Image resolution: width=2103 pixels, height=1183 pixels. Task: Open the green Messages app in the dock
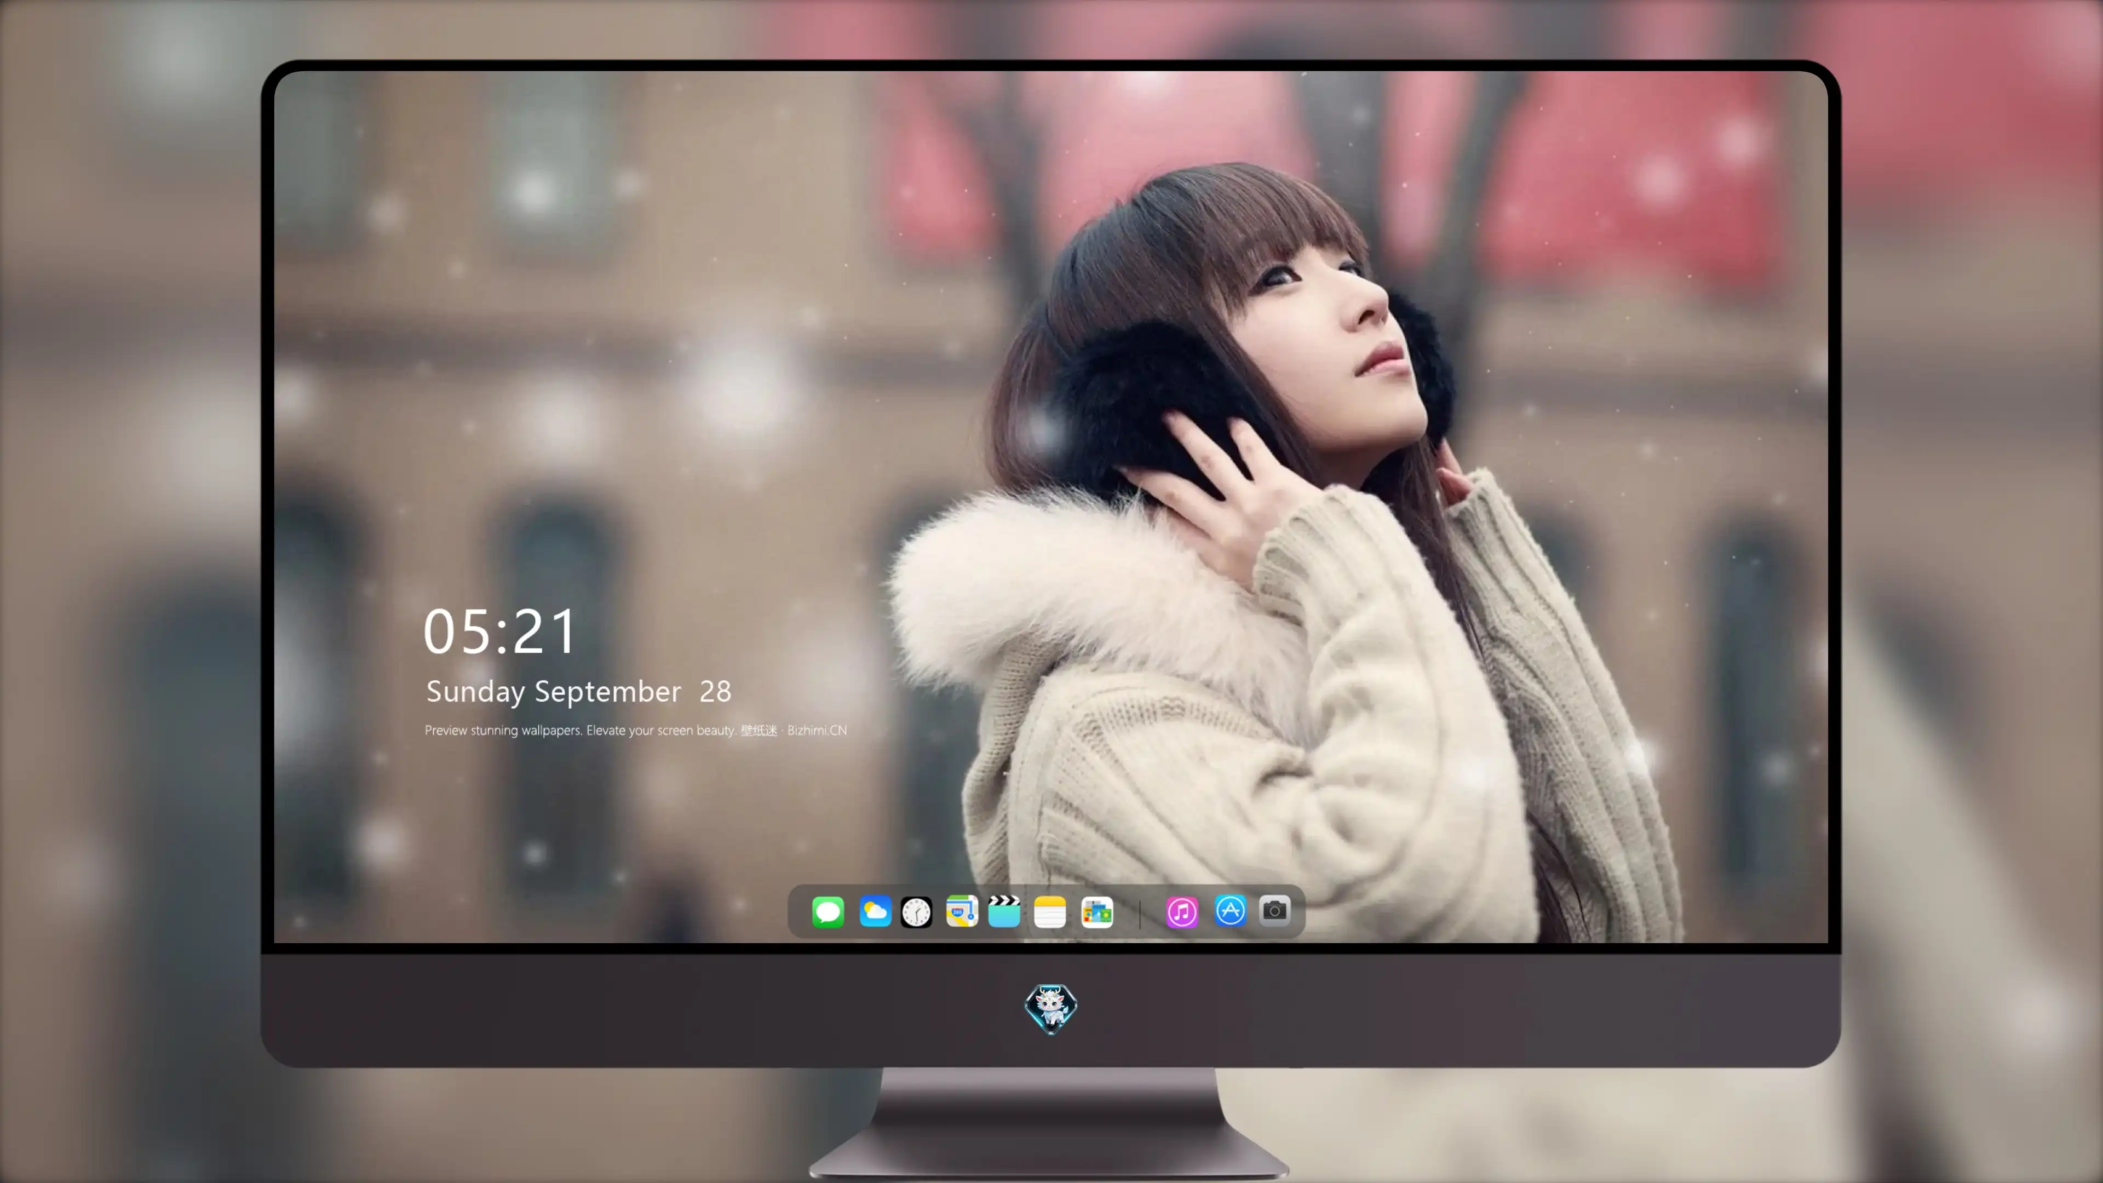[828, 911]
